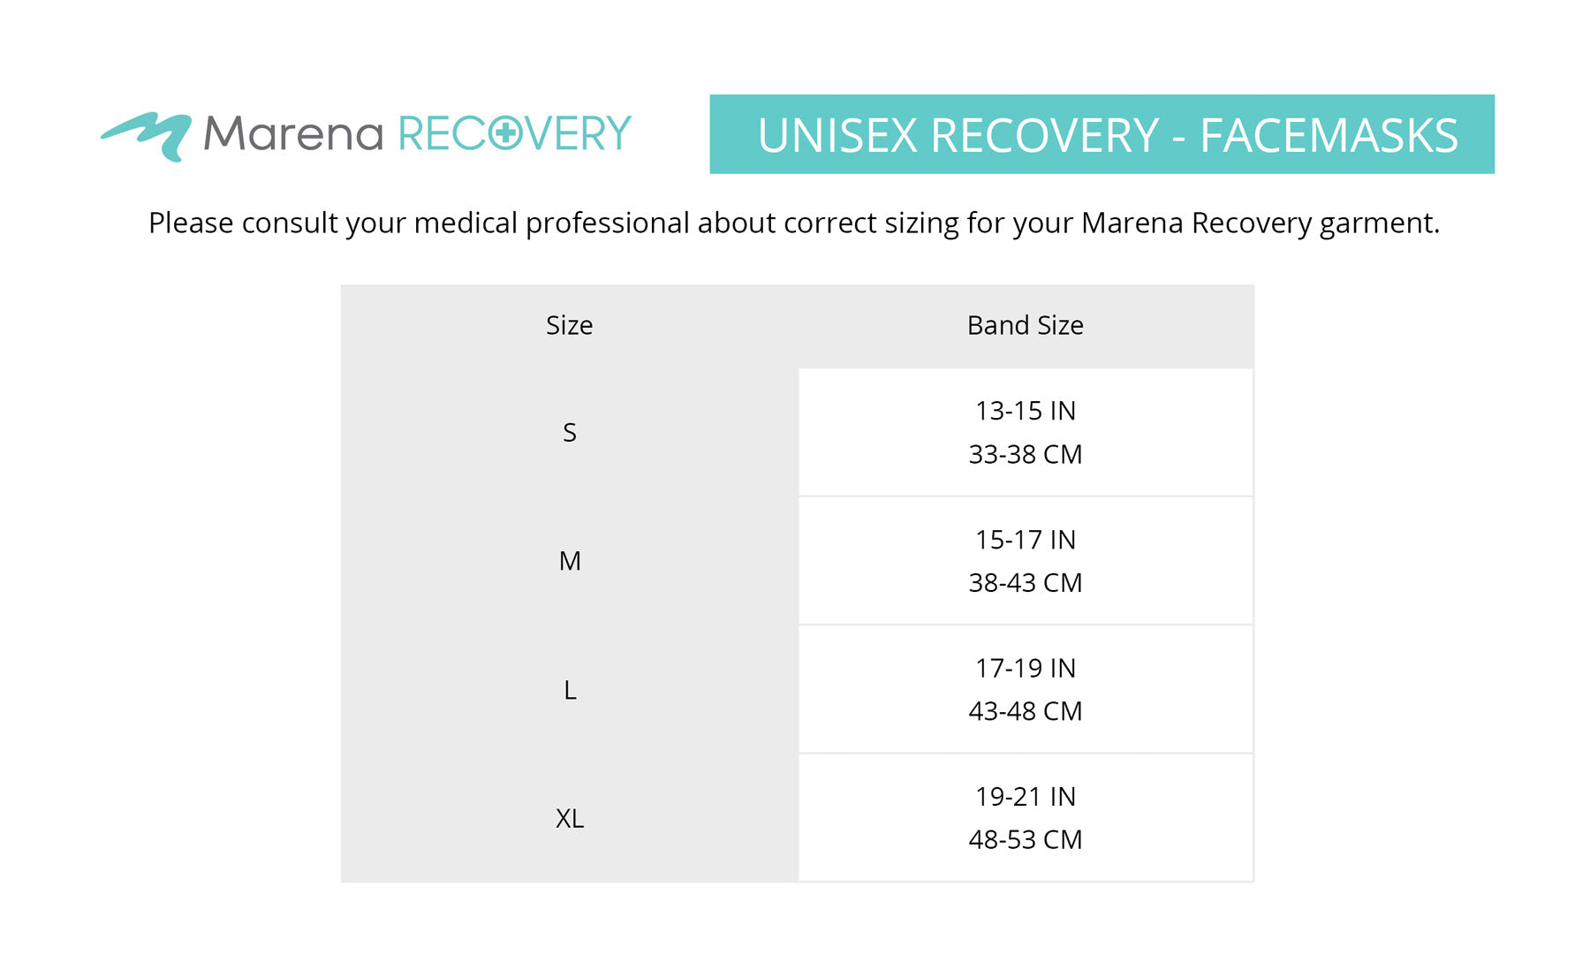The width and height of the screenshot is (1590, 970).
Task: Click the 13-15 IN band measurement
Action: click(1025, 411)
